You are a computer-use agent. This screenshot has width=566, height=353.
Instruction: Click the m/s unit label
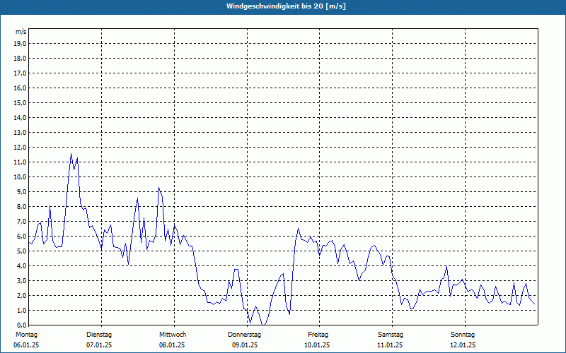pos(21,32)
